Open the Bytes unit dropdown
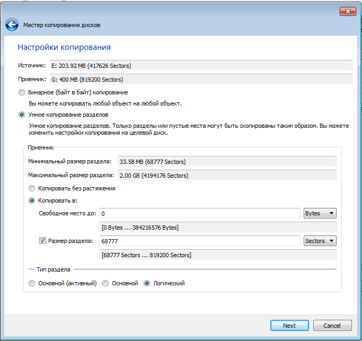Image resolution: width=362 pixels, height=341 pixels. (x=320, y=213)
